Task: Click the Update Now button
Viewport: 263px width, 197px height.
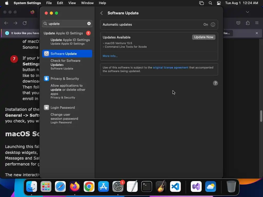Action: tap(204, 37)
